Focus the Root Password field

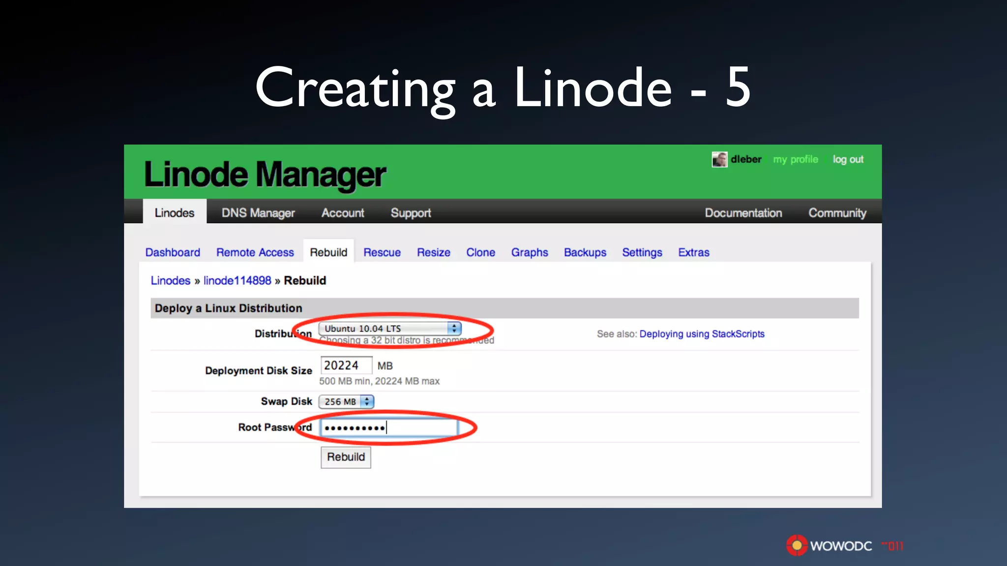click(388, 427)
